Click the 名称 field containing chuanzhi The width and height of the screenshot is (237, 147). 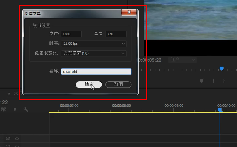[x=96, y=72]
